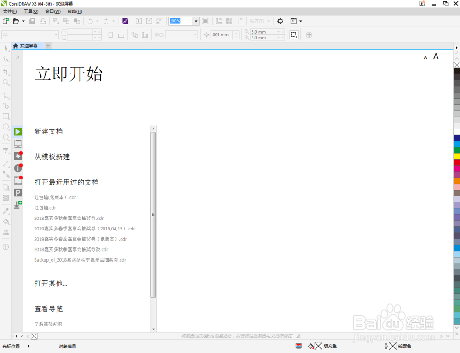Click the Search content purple icon
460x353 pixels.
(125, 21)
